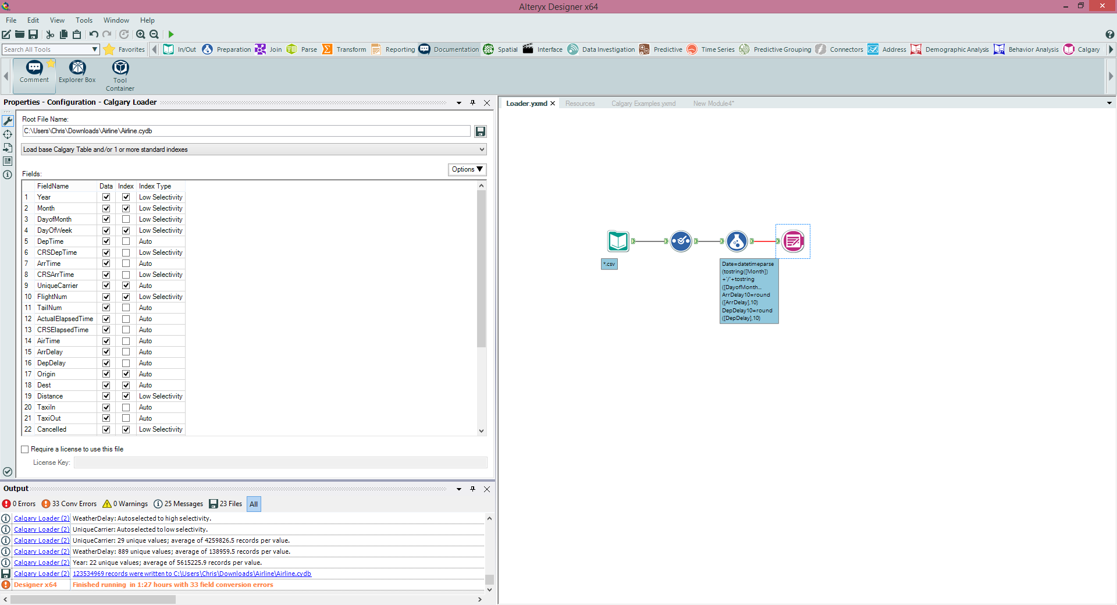Collapse tool categories with left arrow
This screenshot has width=1117, height=605.
point(154,49)
